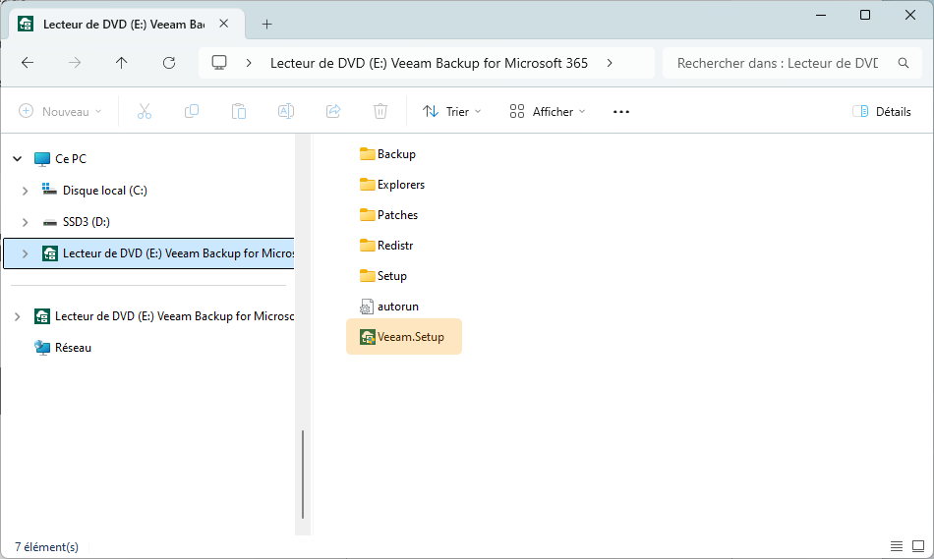Click chevron after Veeam Backup for Microsoft 365 path
The height and width of the screenshot is (559, 934).
(x=610, y=63)
